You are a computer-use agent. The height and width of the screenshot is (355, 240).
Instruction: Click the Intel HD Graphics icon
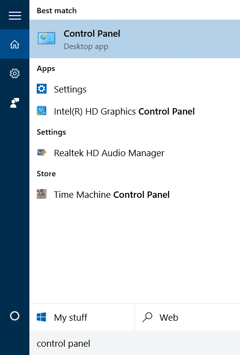click(42, 111)
